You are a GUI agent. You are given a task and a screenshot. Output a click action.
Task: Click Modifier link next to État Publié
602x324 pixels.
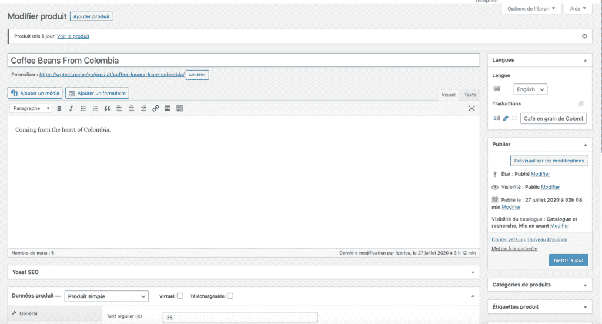click(x=540, y=174)
